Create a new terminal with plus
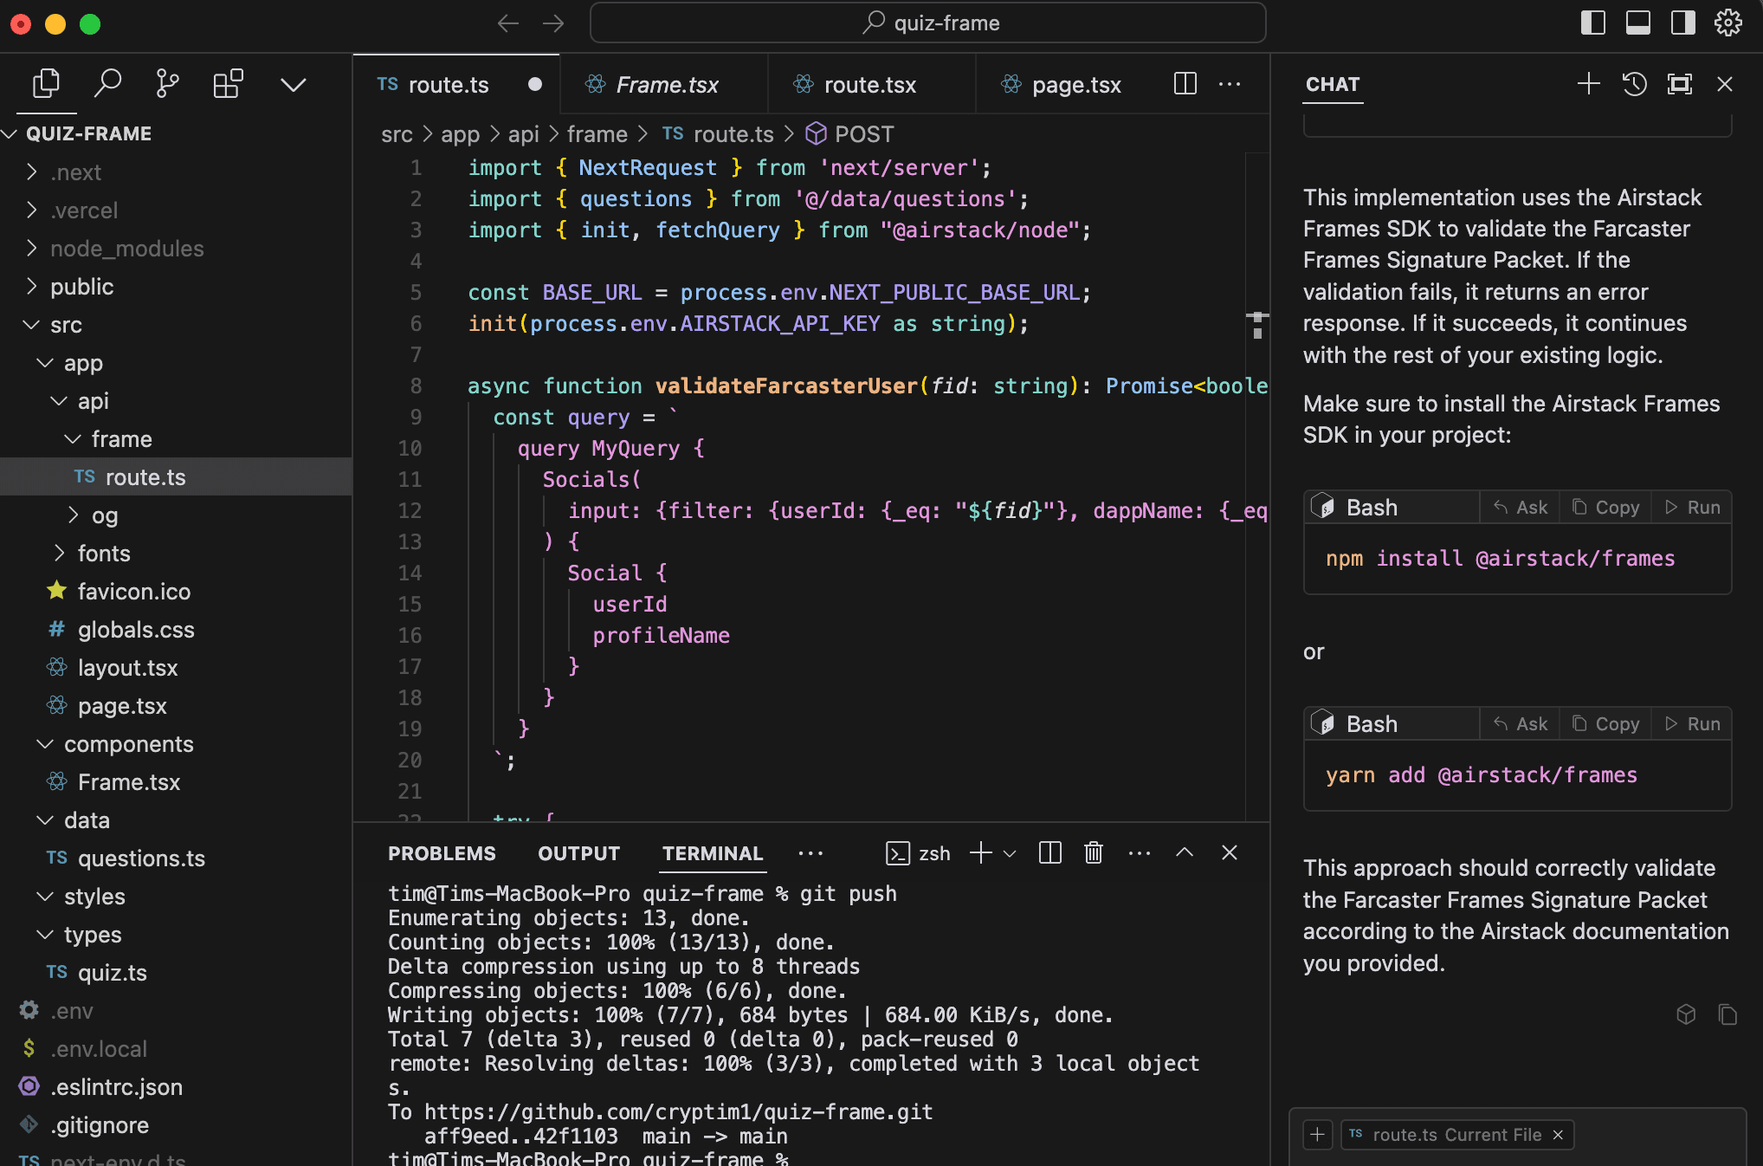Viewport: 1763px width, 1166px height. (981, 853)
